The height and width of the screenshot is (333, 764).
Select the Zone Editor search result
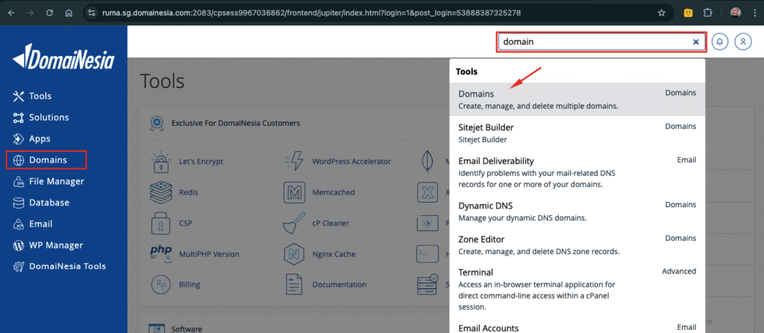(x=577, y=245)
